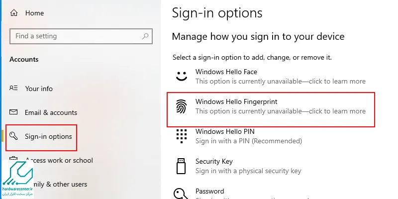Click the Windows Hello Face smiley icon

[x=182, y=76]
